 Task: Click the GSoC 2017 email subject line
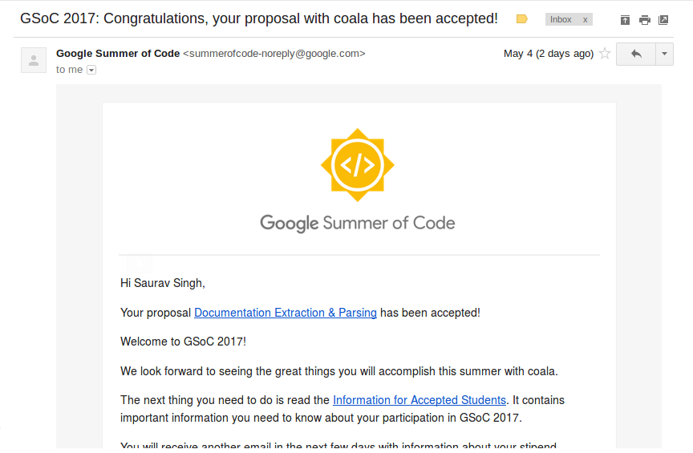click(259, 18)
